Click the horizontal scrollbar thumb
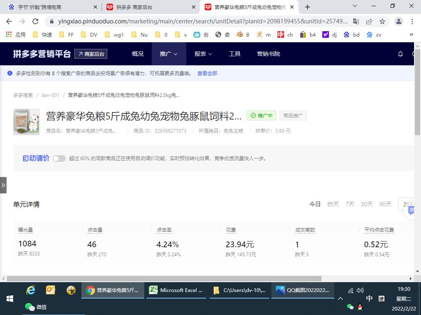The height and width of the screenshot is (315, 421). click(164, 278)
